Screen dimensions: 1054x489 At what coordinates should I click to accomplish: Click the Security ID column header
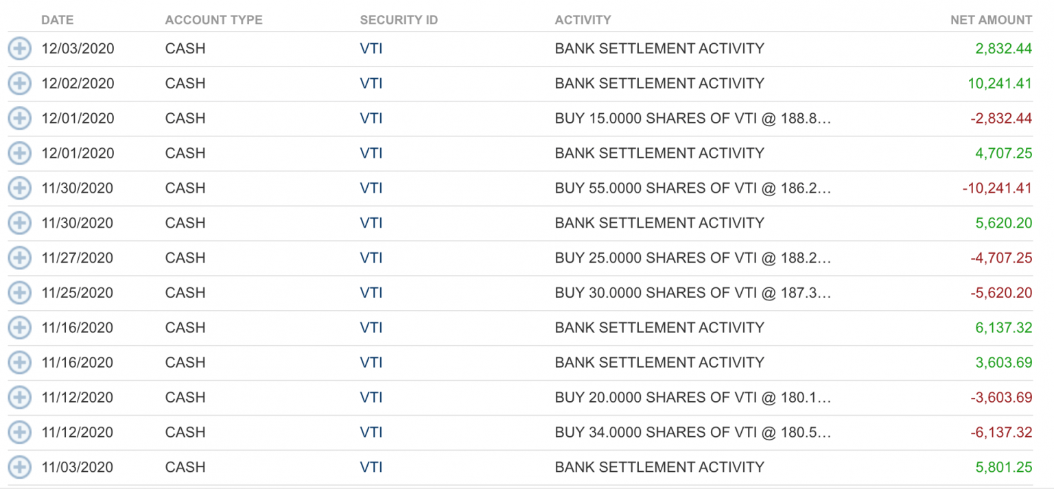pos(399,20)
